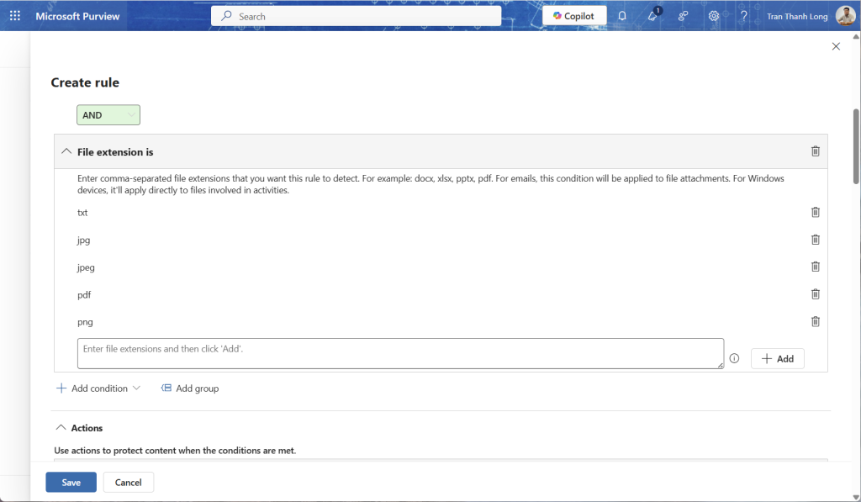
Task: Remove the png extension entry
Action: point(815,321)
